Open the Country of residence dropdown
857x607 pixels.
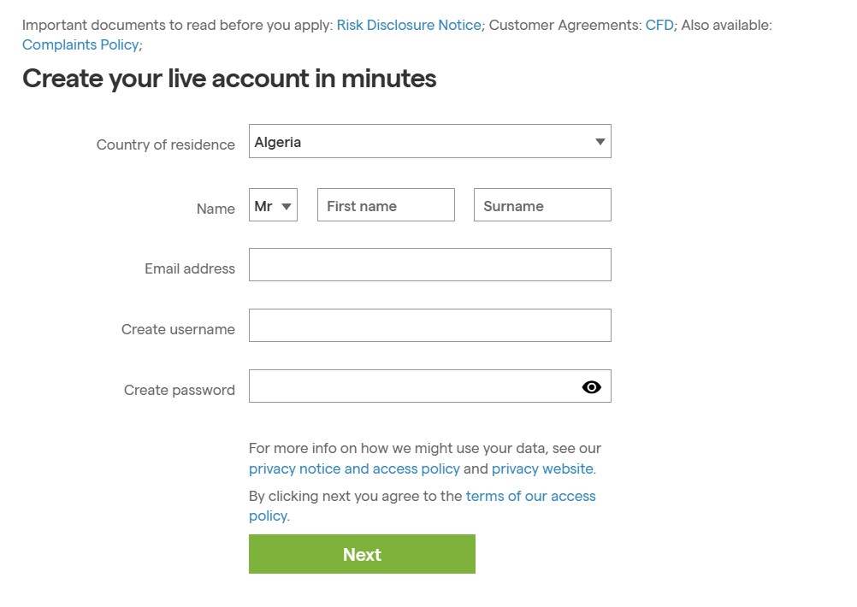click(429, 142)
